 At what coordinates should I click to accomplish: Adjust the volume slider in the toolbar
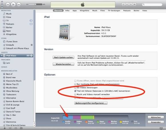[35, 5]
